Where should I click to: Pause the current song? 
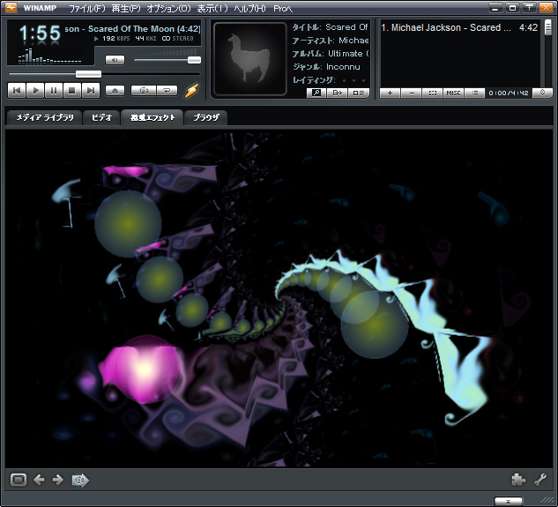tap(54, 91)
